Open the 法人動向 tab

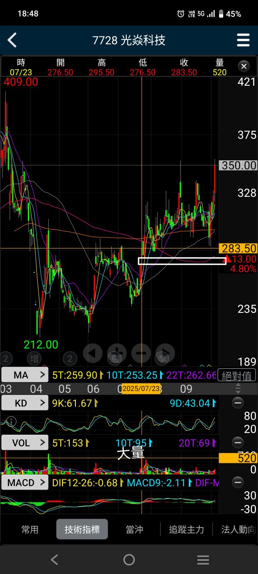tap(238, 529)
